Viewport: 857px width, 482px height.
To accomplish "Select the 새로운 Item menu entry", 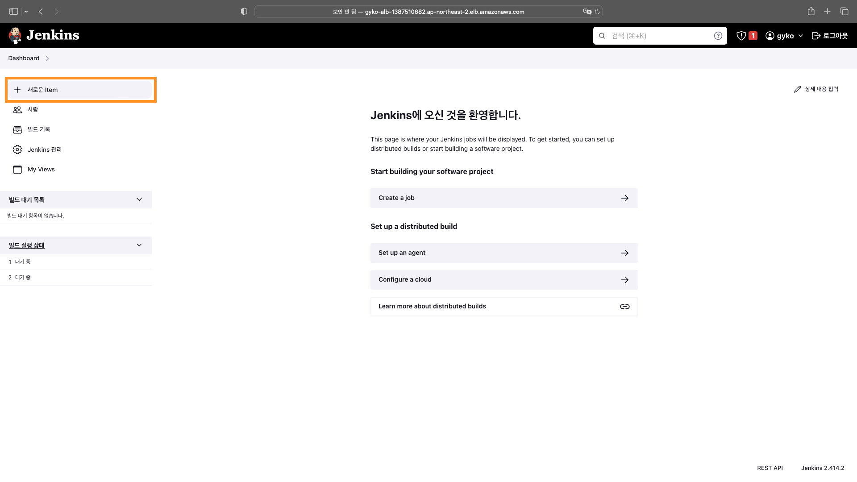I will click(80, 90).
